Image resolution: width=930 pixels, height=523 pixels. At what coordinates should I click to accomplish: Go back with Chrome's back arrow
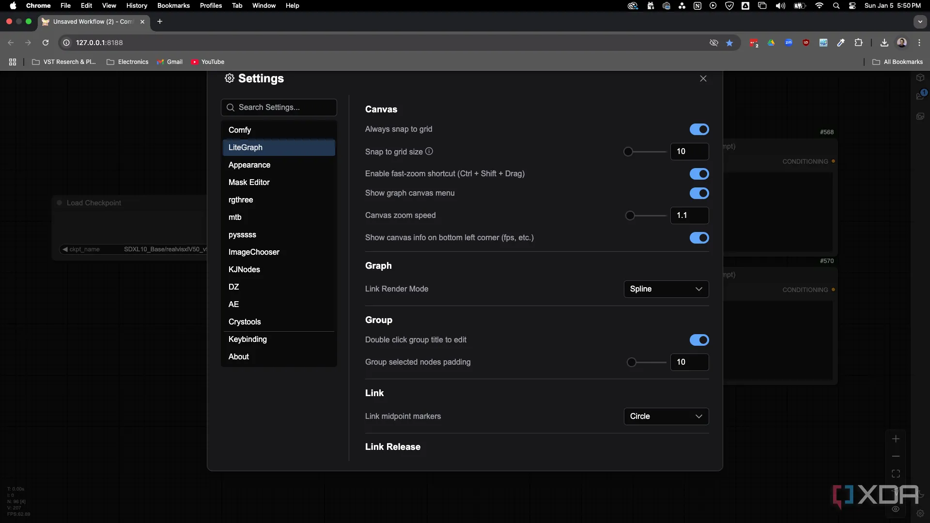11,43
